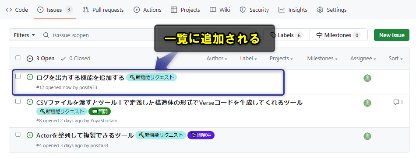Click assignee avatar on the Actor issue
Viewport: 416px width, 159px height.
point(367,136)
